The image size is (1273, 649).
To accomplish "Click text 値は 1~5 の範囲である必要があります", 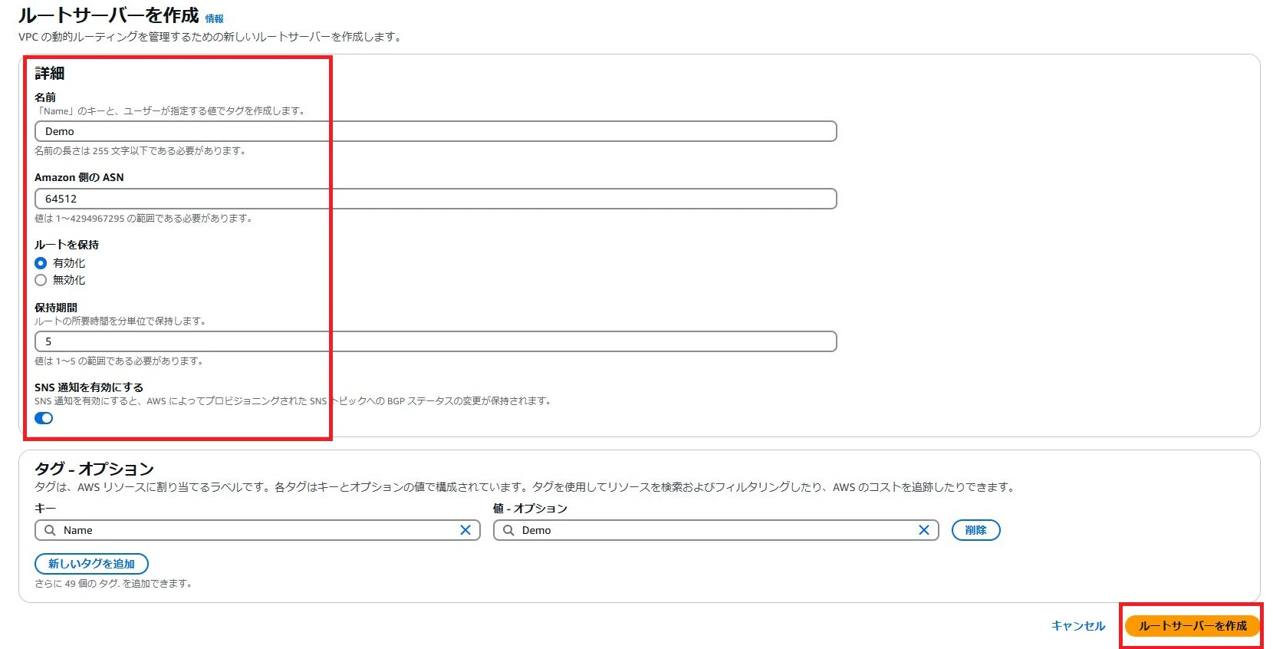I will [x=119, y=361].
